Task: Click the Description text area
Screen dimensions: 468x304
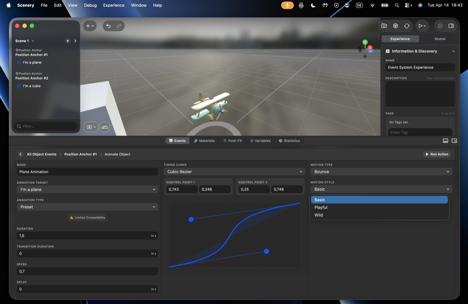Action: 420,94
